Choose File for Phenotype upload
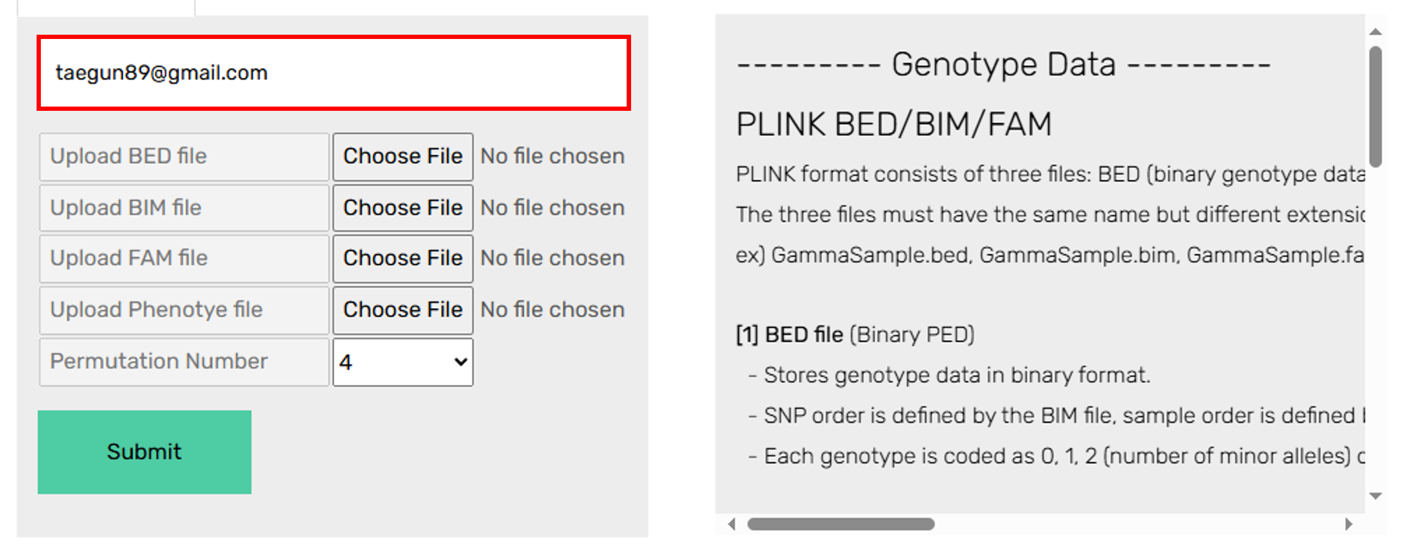The width and height of the screenshot is (1403, 559). (x=402, y=310)
